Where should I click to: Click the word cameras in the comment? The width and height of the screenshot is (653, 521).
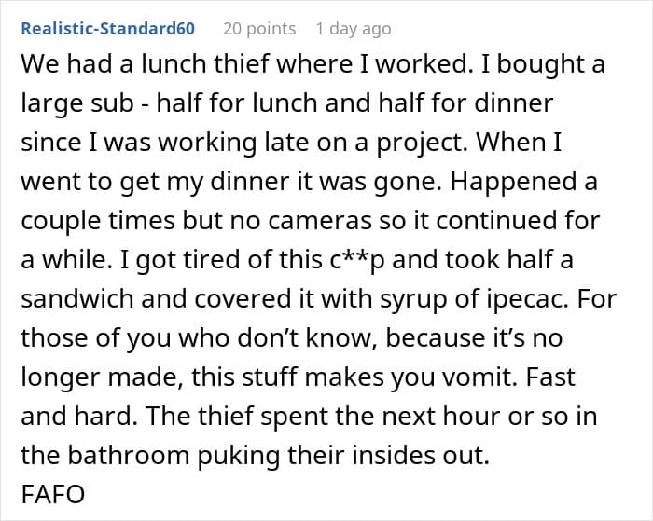point(320,221)
